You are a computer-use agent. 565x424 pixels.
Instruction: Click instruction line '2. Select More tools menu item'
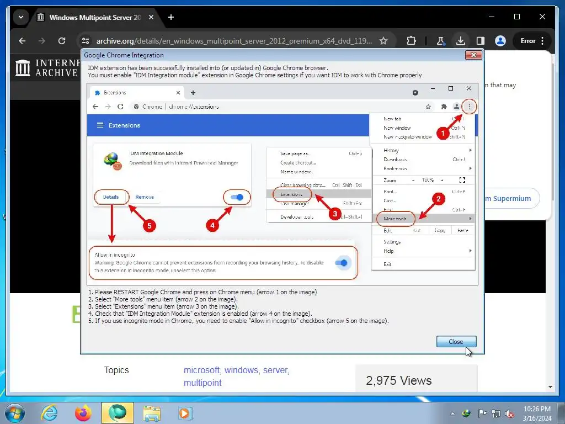coord(163,299)
